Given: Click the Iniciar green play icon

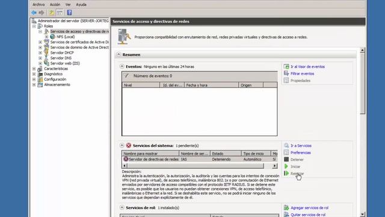Looking at the screenshot, I should coord(286,166).
